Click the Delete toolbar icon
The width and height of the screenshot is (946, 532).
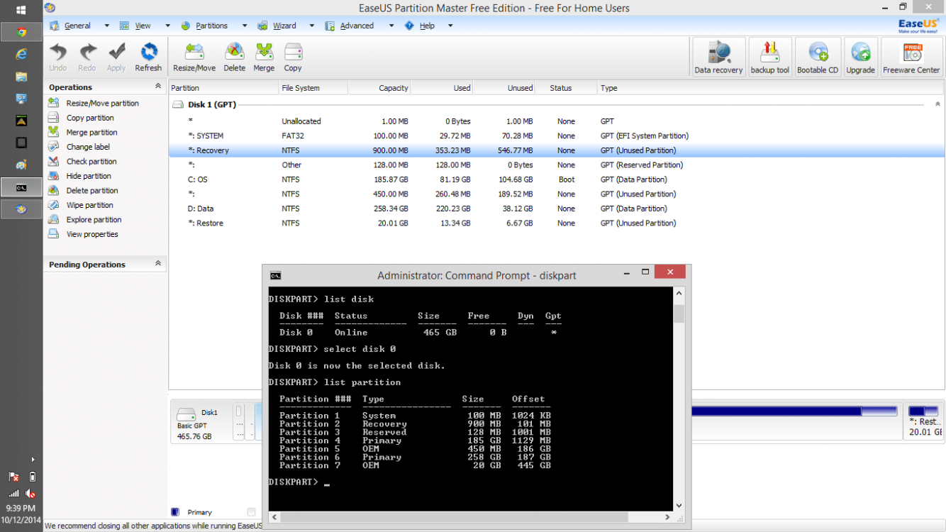(x=234, y=57)
